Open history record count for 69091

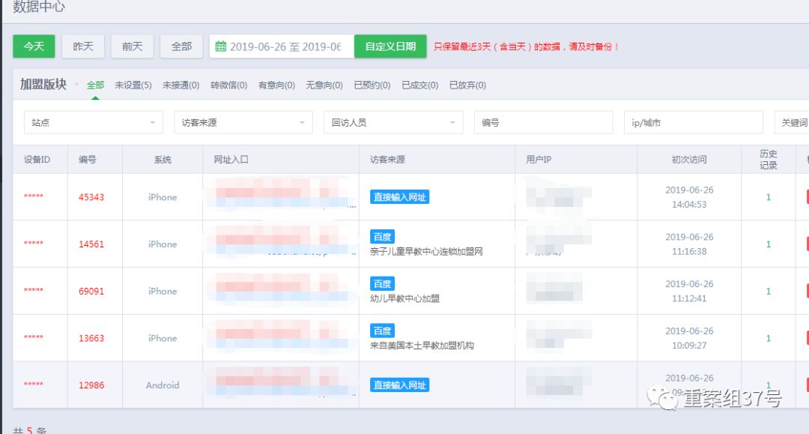768,291
